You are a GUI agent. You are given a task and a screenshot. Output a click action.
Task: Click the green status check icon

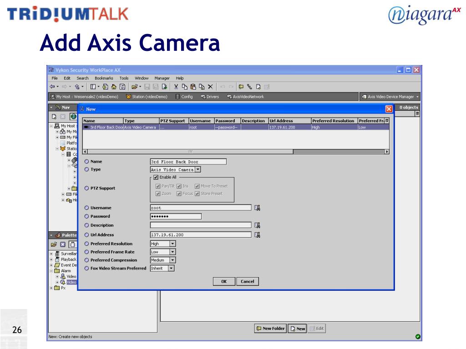coord(418,337)
